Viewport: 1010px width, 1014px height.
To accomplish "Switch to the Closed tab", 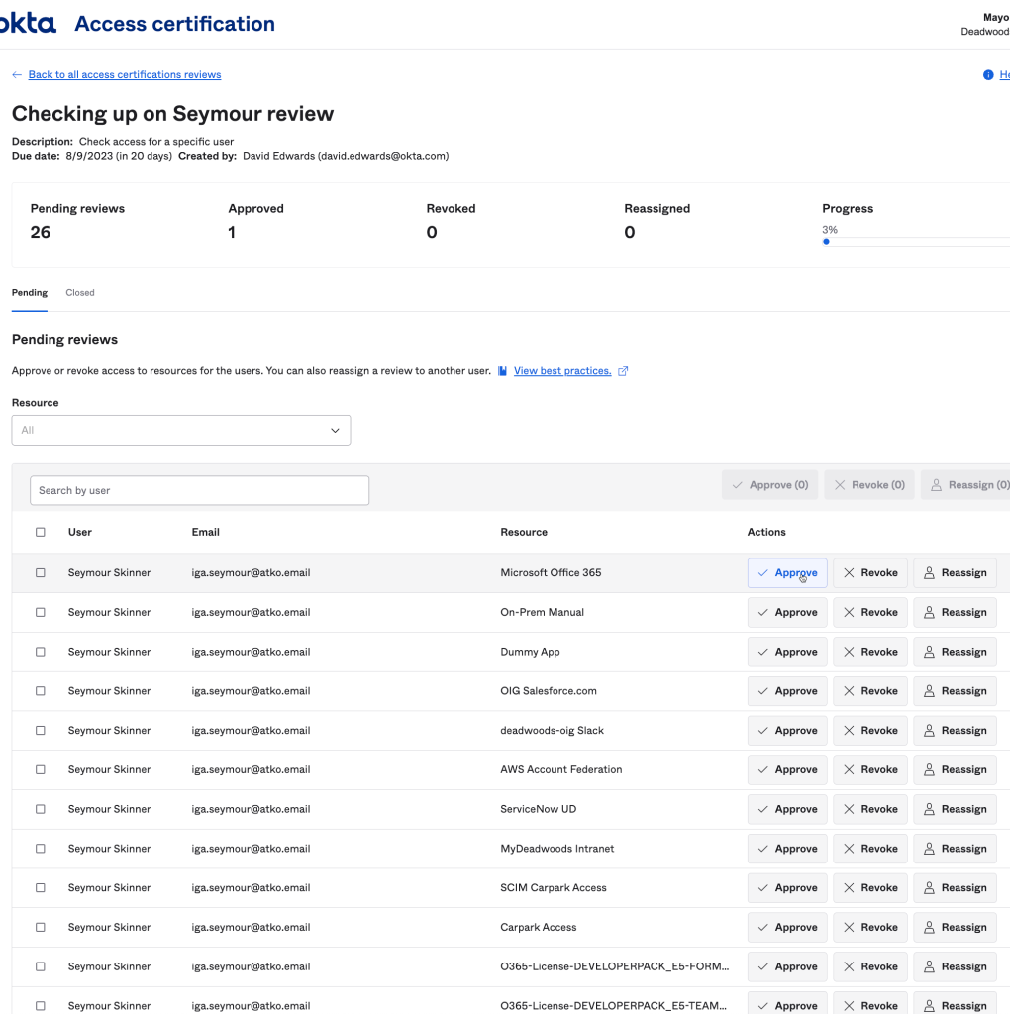I will click(x=80, y=293).
